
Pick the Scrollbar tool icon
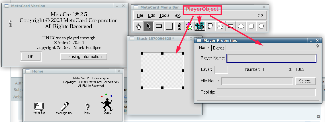[x=179, y=26]
